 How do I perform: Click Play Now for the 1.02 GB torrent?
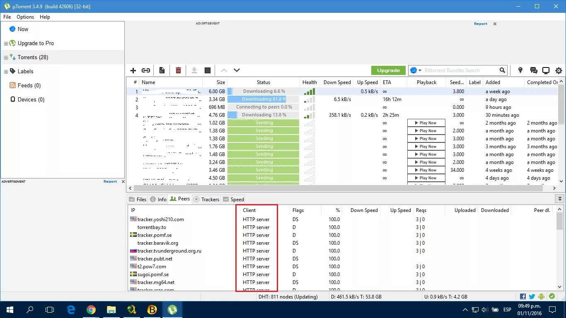point(426,123)
